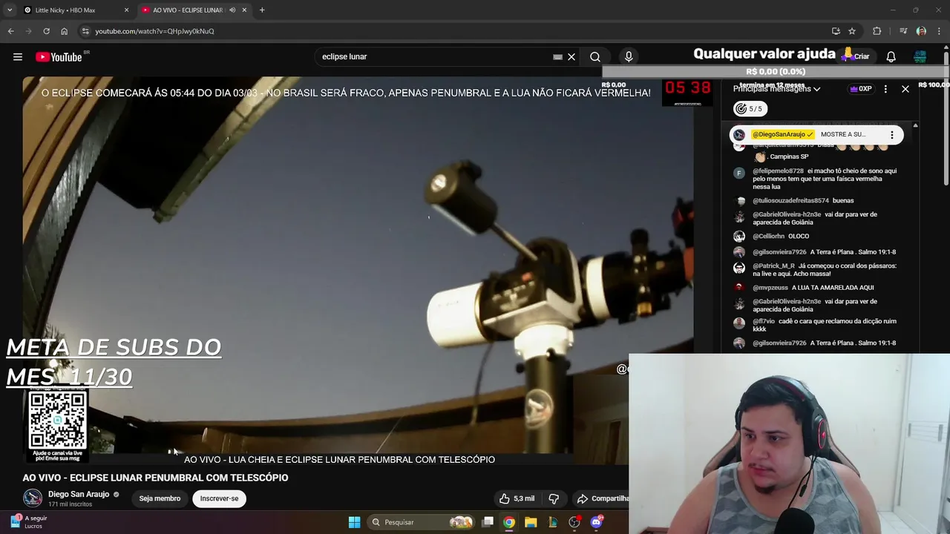Expand the Principais mensagens chat filter
This screenshot has width=950, height=534.
[776, 89]
